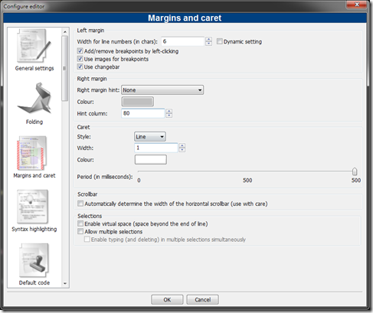This screenshot has height=313, width=373.
Task: Click the sidebar scroll down arrow
Action: click(x=65, y=283)
